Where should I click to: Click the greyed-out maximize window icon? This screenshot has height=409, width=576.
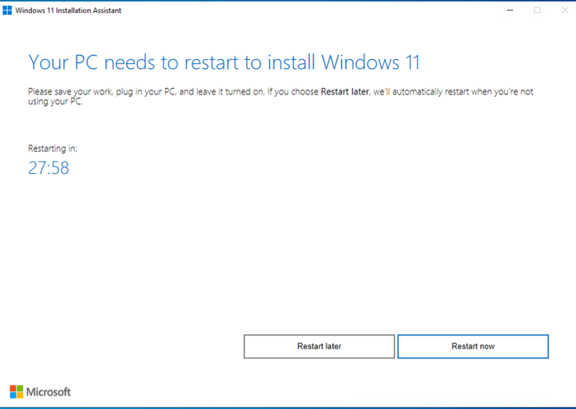(x=537, y=10)
